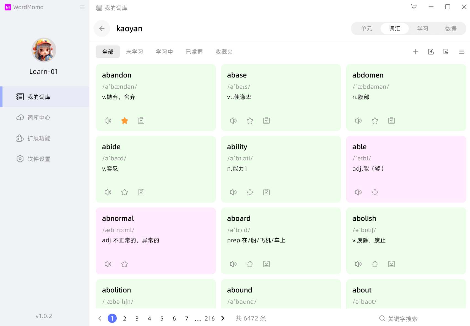Click the checklist icon on abide card

tap(141, 192)
